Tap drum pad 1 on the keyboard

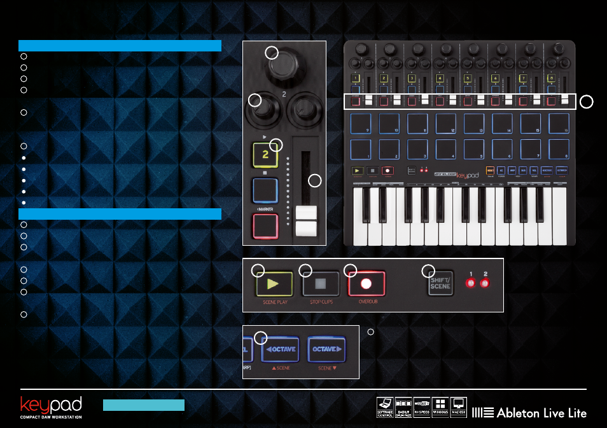point(361,149)
